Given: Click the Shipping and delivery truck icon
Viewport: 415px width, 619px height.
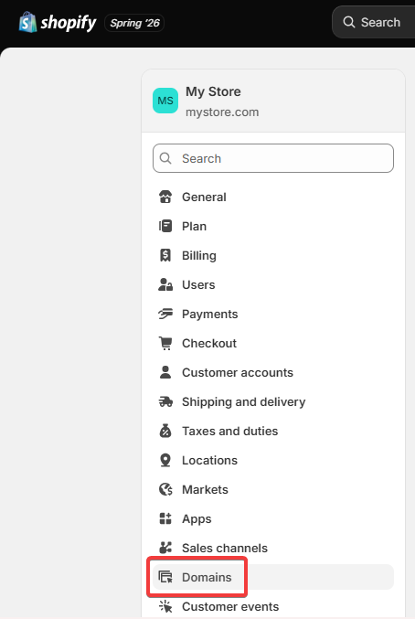Looking at the screenshot, I should click(x=165, y=402).
